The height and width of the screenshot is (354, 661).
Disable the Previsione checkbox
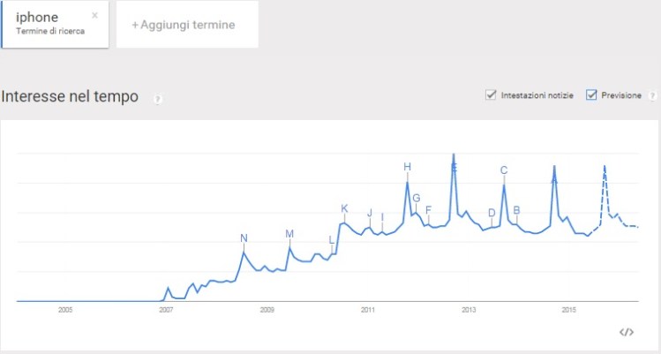(x=592, y=95)
